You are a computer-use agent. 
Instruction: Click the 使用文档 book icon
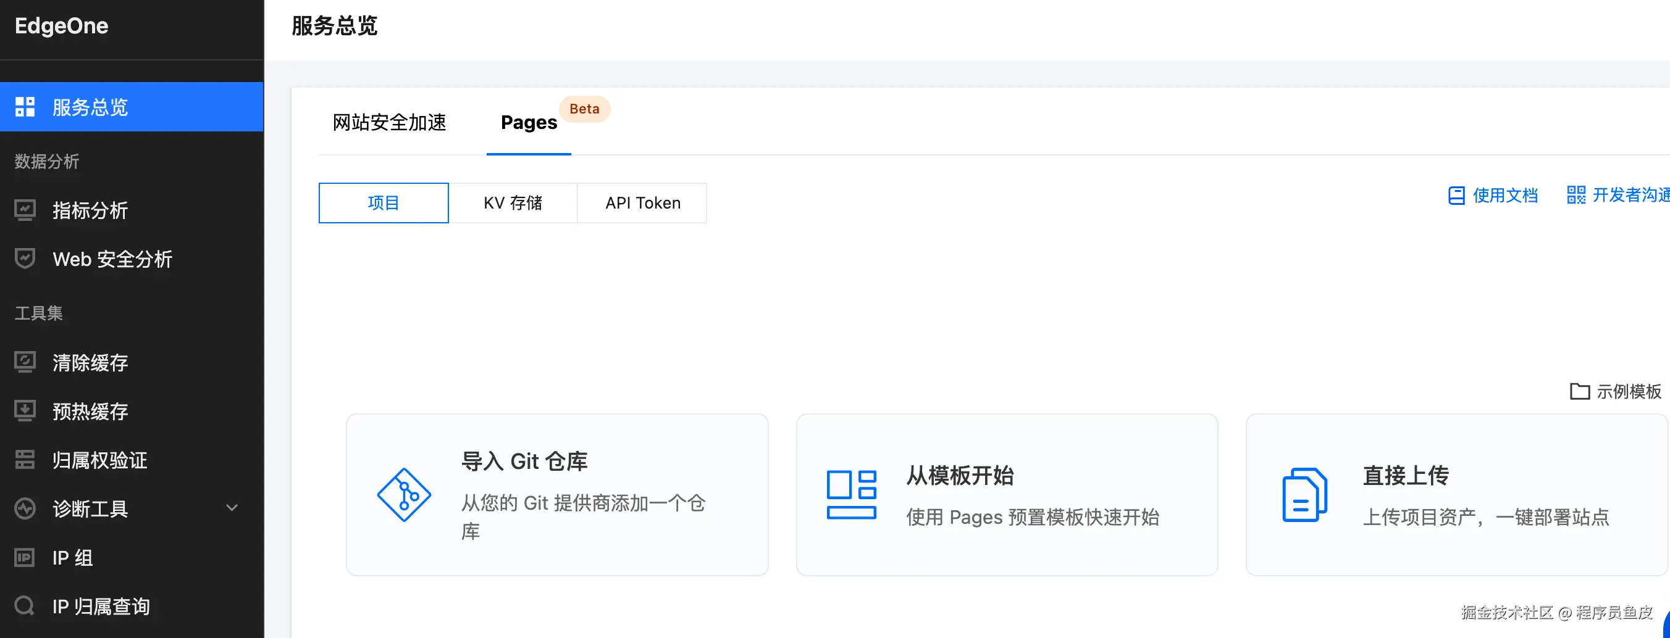(x=1456, y=196)
